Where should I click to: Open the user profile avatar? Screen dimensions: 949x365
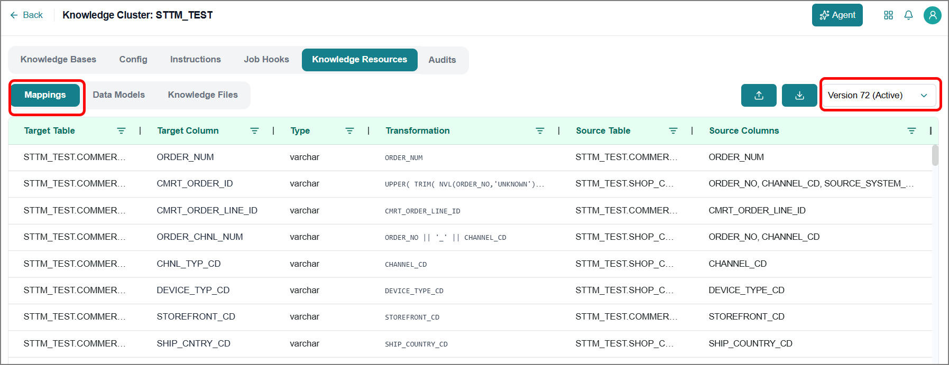[932, 15]
